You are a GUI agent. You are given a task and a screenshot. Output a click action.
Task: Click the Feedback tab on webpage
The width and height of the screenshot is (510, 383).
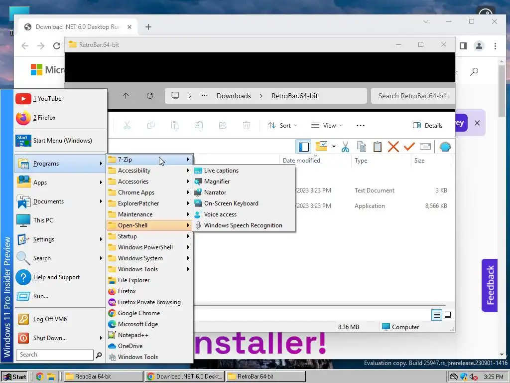(x=490, y=286)
